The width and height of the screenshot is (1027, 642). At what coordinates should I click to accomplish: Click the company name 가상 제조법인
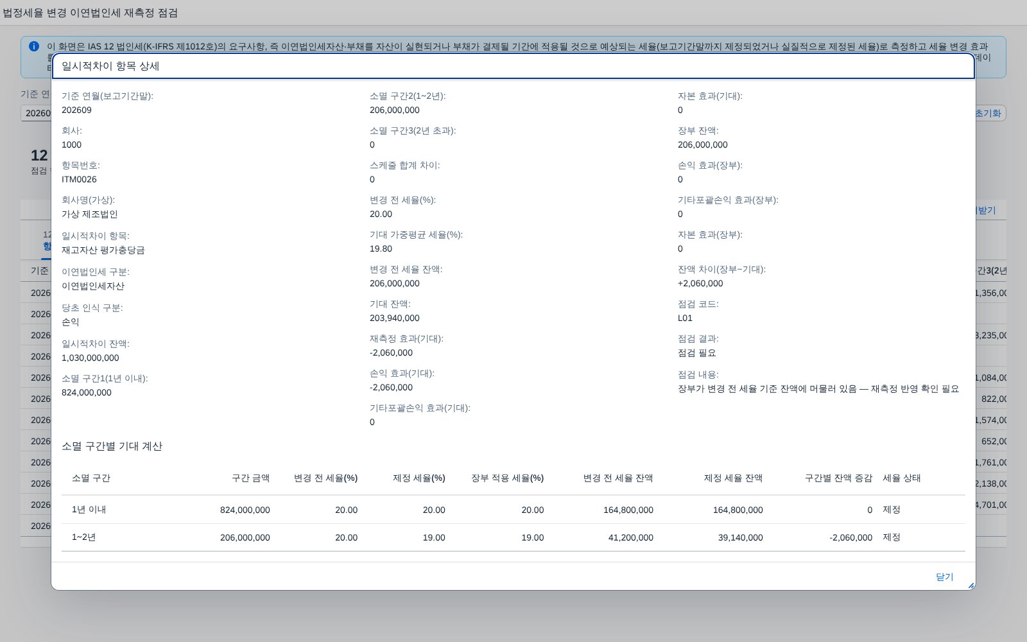[x=89, y=214]
